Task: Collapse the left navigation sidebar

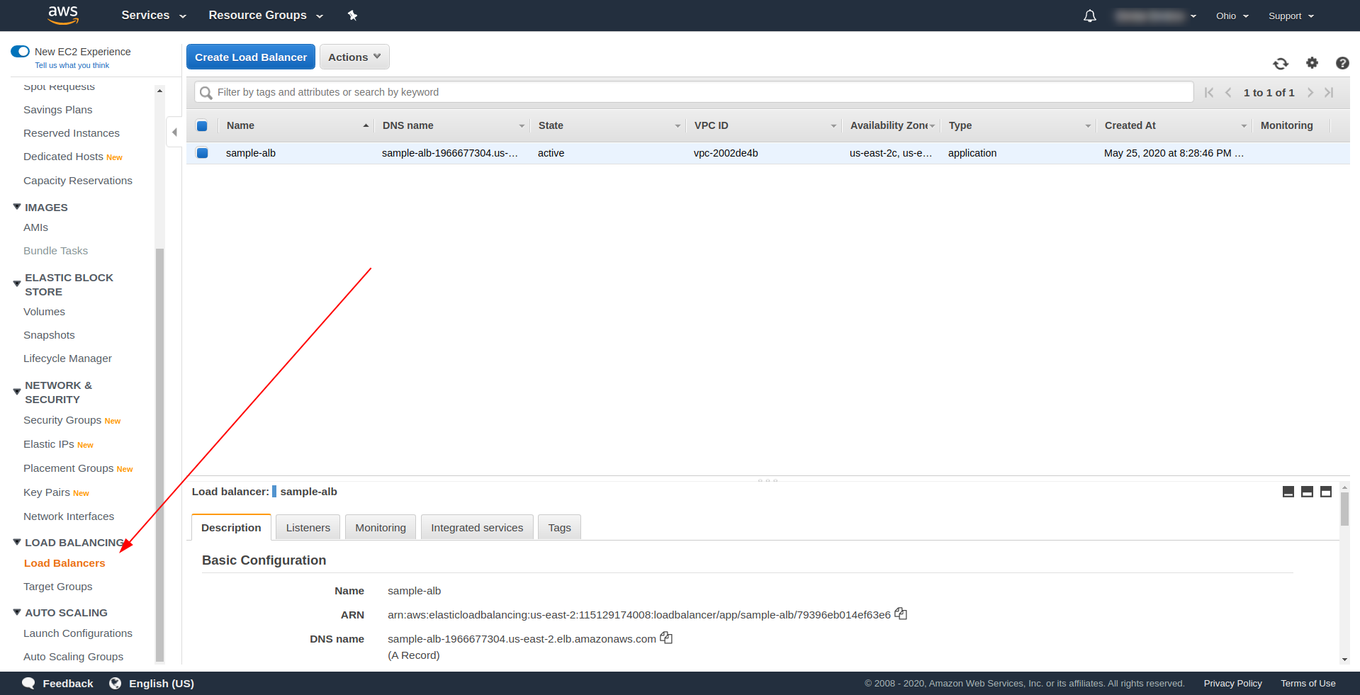Action: (174, 132)
